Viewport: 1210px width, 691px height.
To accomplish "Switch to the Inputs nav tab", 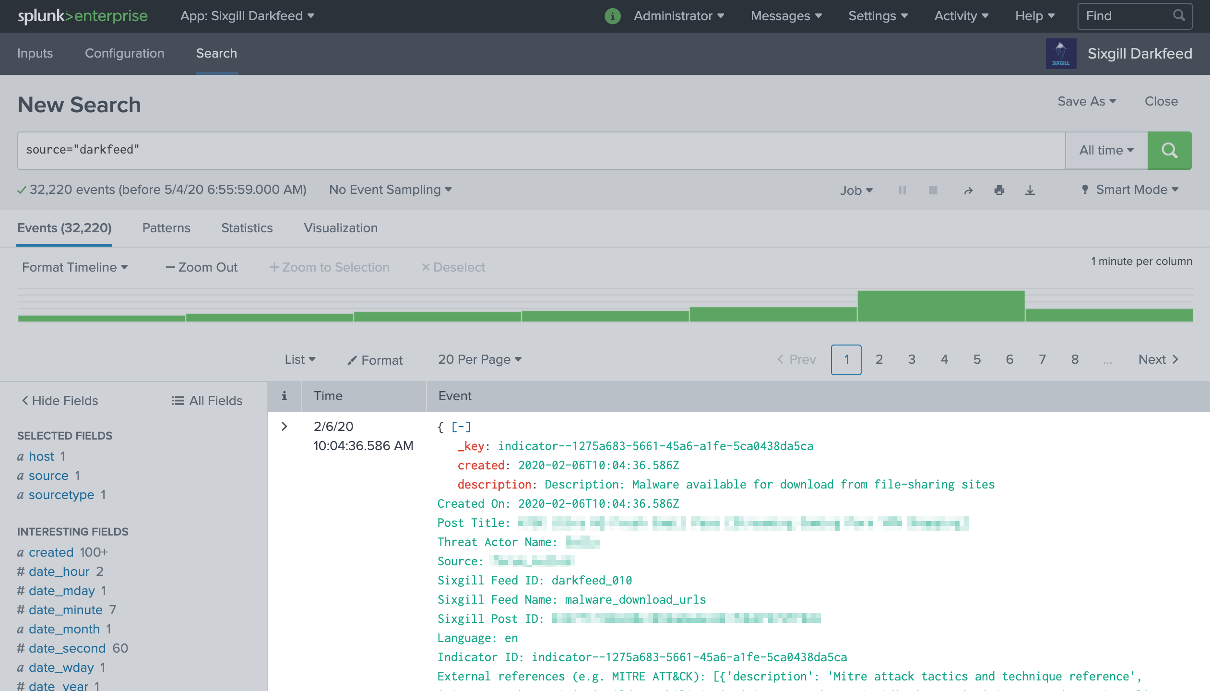I will click(35, 53).
